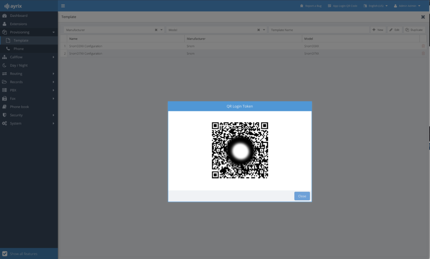
Task: Clear the Model filter selection
Action: [x=259, y=30]
